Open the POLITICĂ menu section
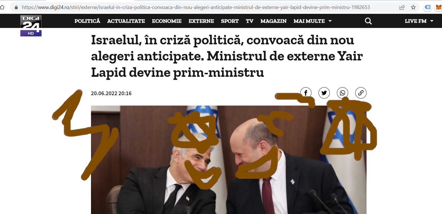Screen dimensions: 442x214 click(x=87, y=21)
